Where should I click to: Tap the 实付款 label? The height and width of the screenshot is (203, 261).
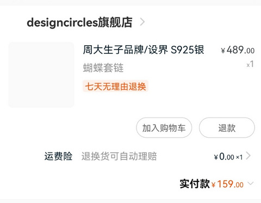tap(195, 184)
